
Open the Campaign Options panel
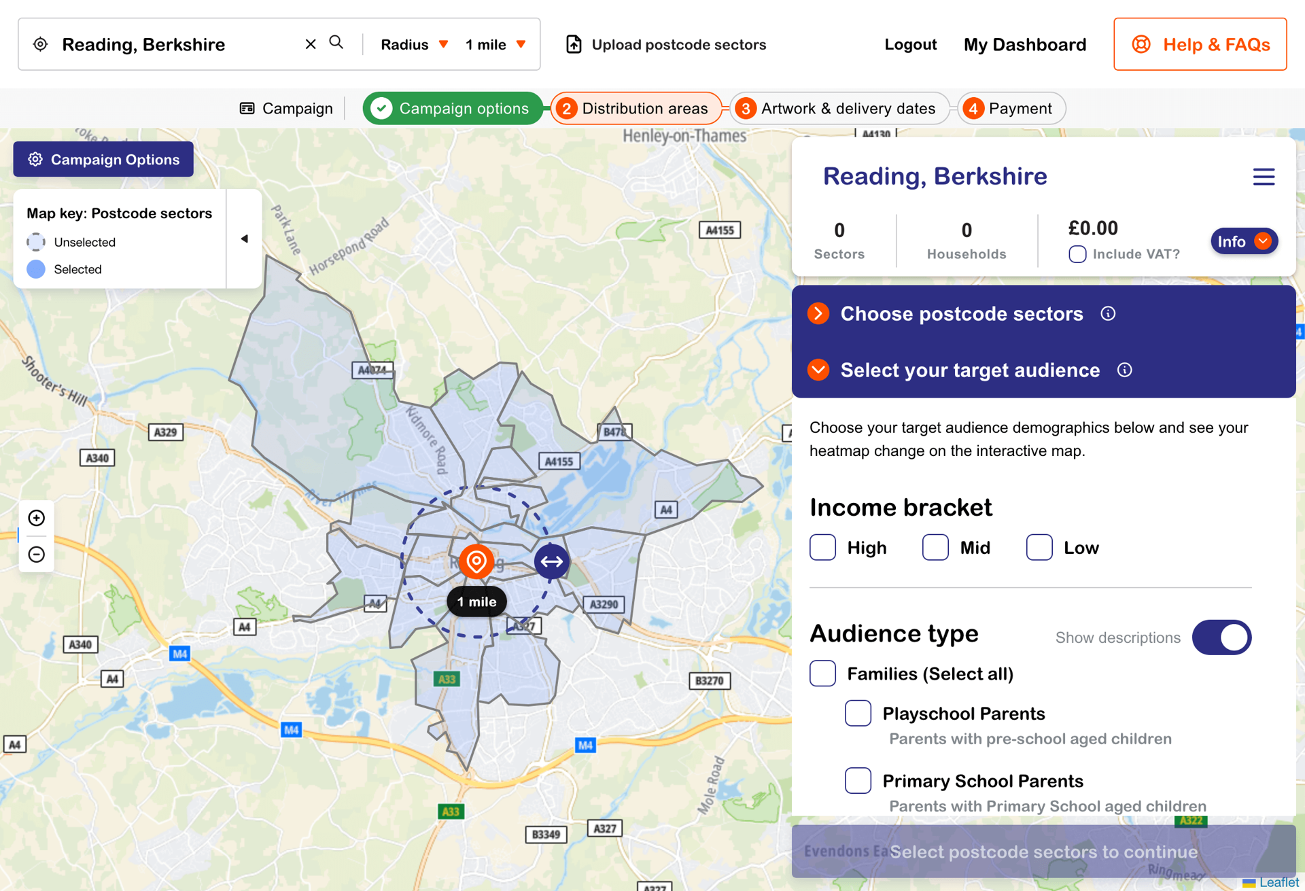pos(103,159)
